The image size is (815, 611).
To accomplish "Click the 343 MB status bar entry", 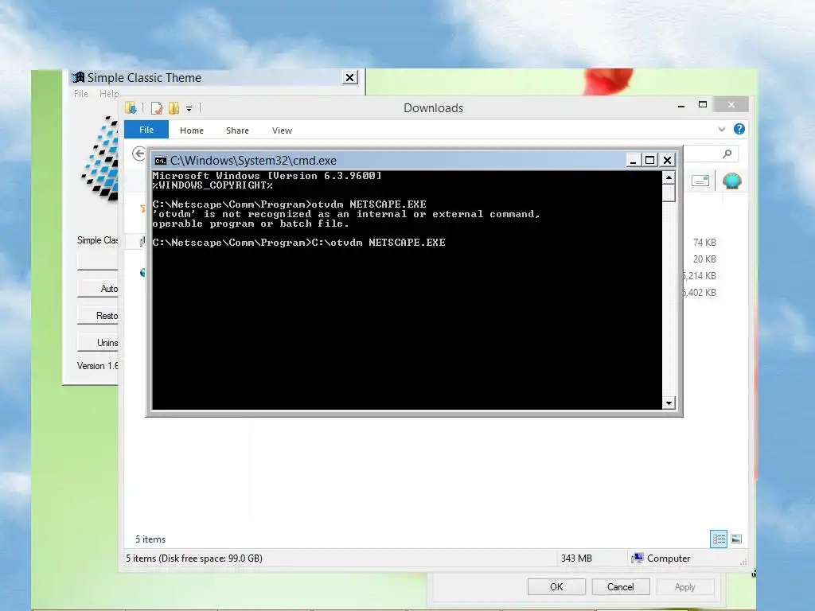I will point(576,558).
